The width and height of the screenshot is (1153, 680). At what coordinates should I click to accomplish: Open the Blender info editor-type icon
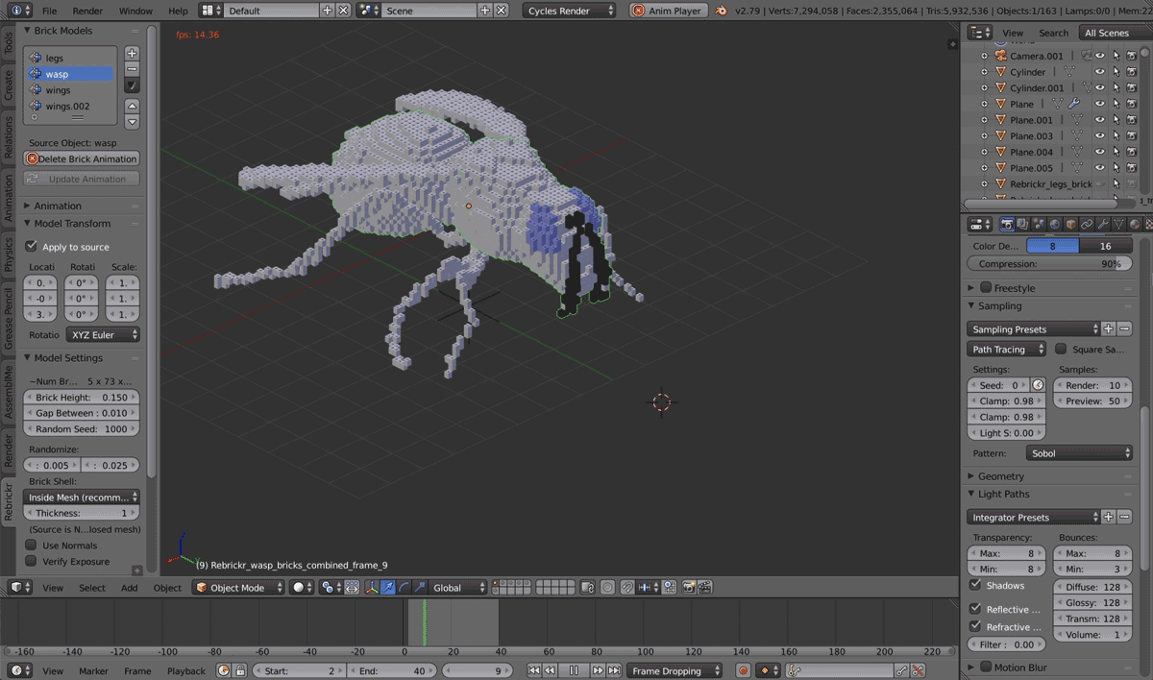pyautogui.click(x=19, y=11)
